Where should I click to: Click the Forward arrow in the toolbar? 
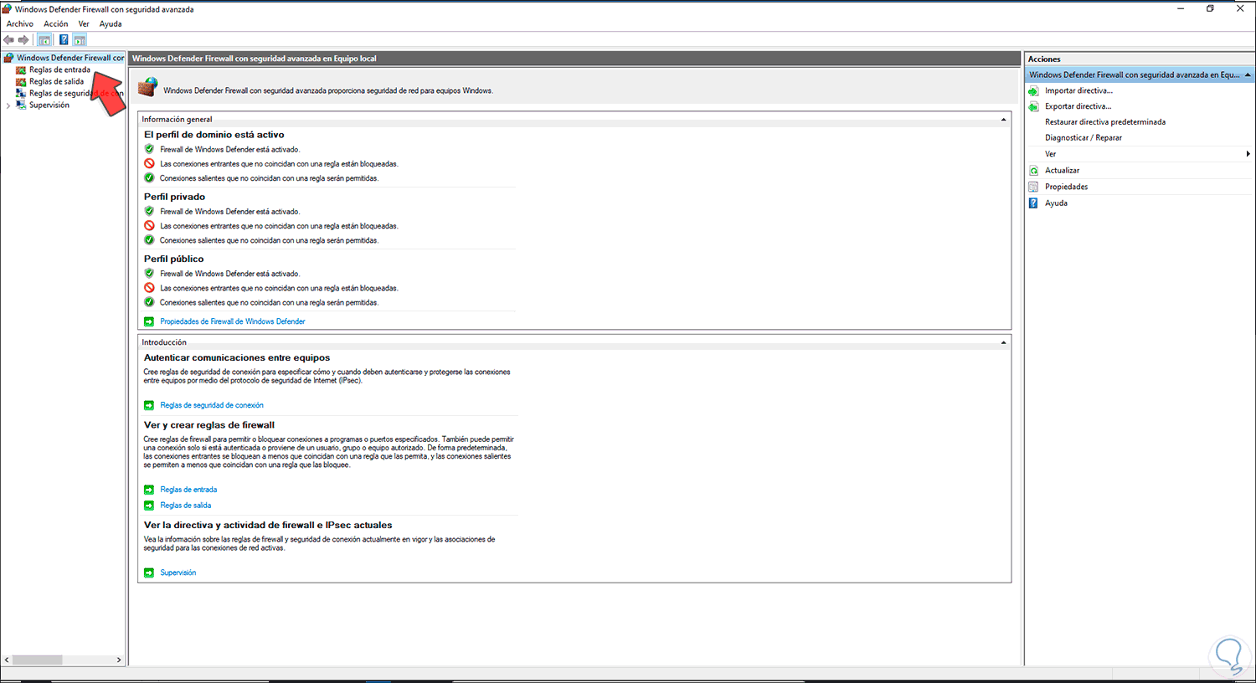point(23,39)
